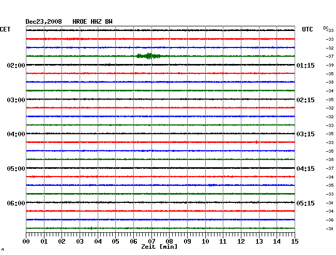Click the 01:15 UTC row label
The width and height of the screenshot is (336, 255).
(x=306, y=65)
